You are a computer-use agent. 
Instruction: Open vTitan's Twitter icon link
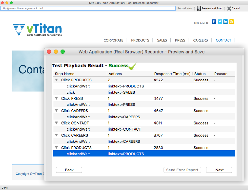[x=220, y=21]
